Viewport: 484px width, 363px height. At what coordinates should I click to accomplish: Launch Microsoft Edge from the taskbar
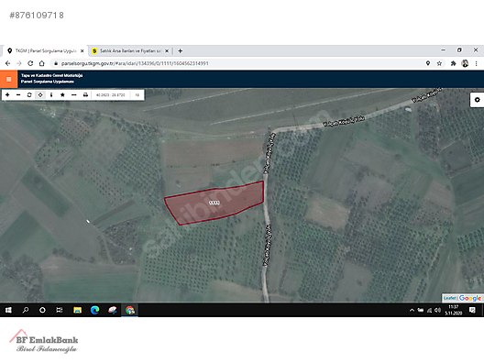(x=94, y=310)
